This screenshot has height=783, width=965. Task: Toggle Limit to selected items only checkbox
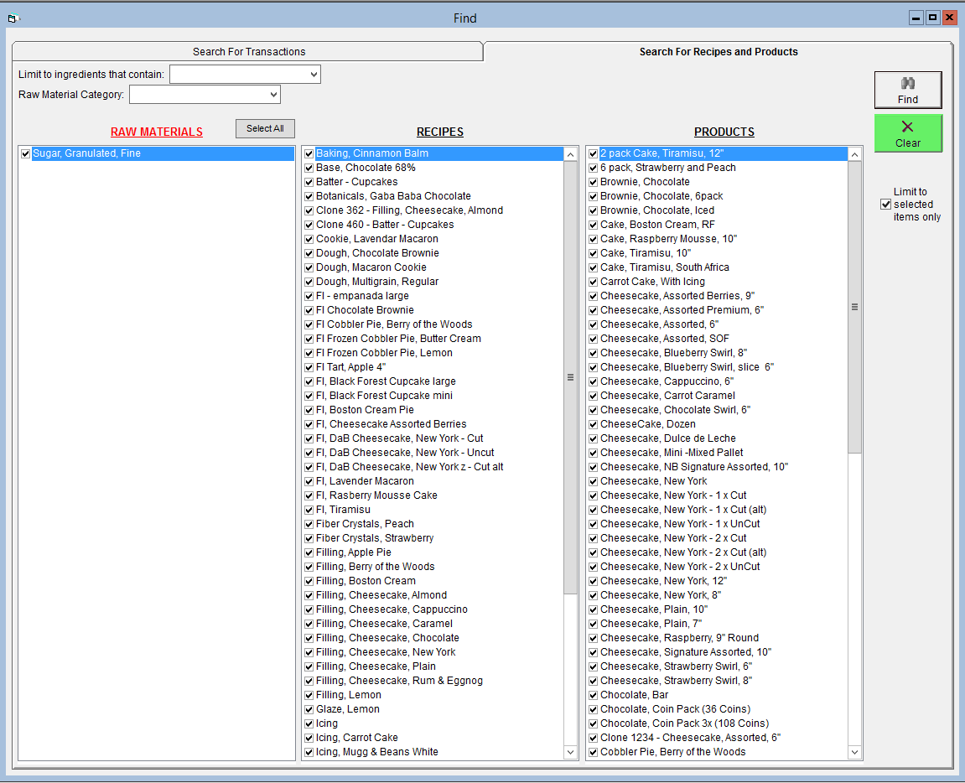tap(886, 205)
